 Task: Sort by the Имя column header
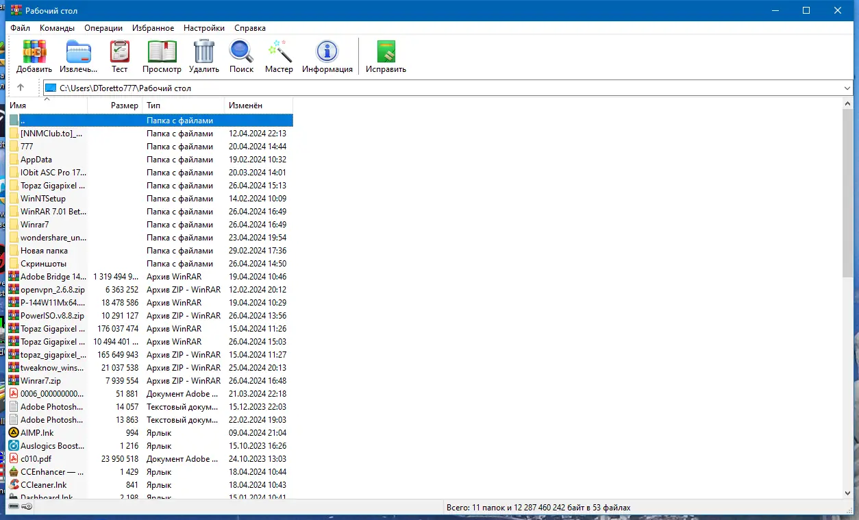[47, 106]
